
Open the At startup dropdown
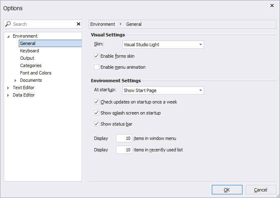pos(200,90)
